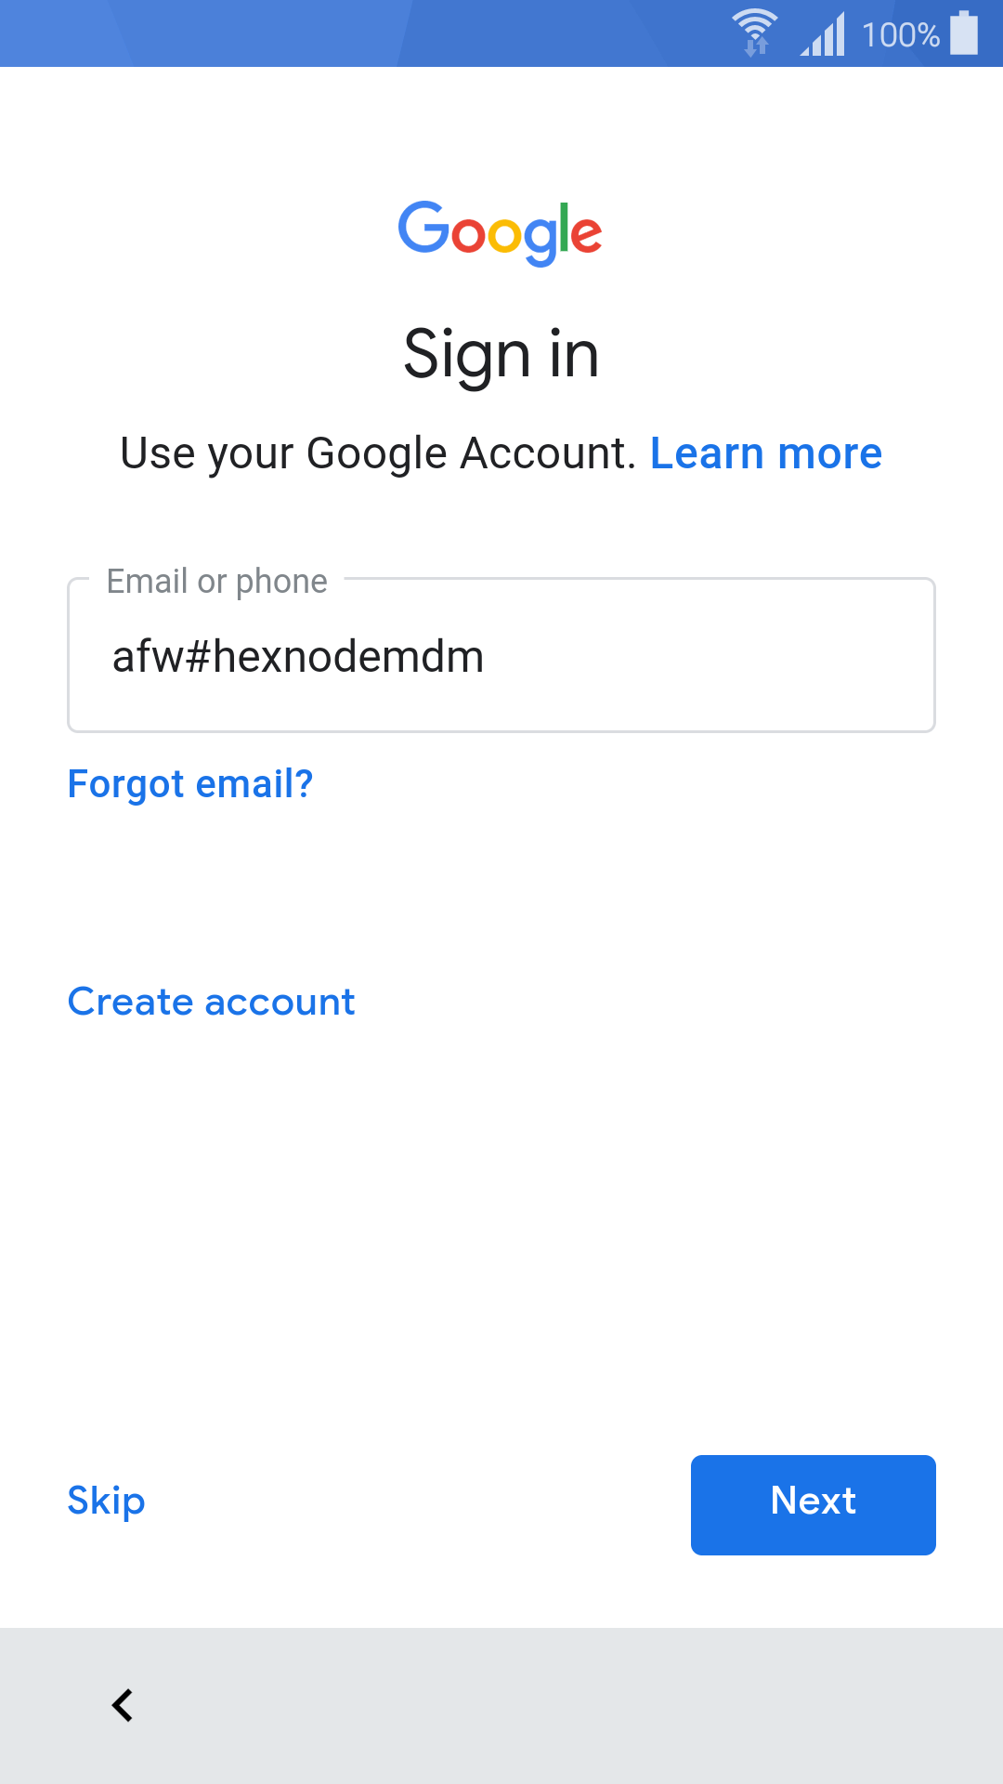Tap the Email or phone label
This screenshot has width=1003, height=1784.
(x=217, y=582)
